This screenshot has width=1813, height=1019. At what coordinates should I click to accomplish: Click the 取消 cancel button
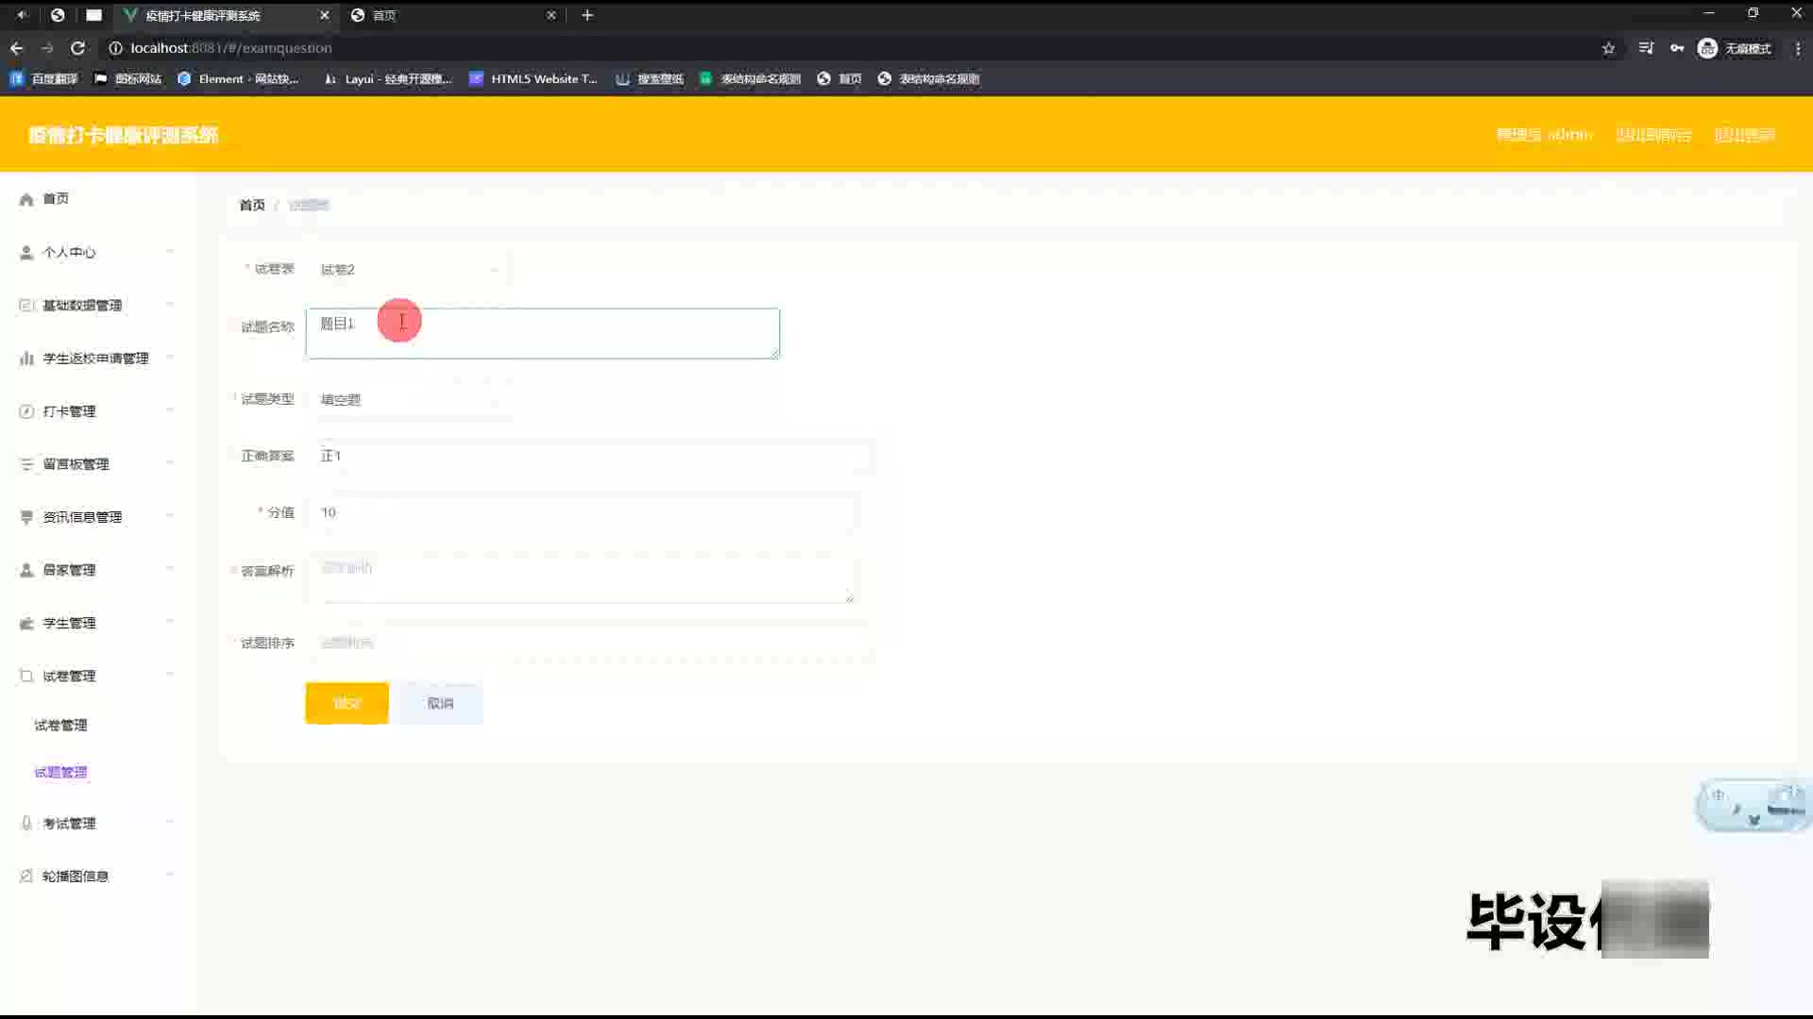(440, 704)
